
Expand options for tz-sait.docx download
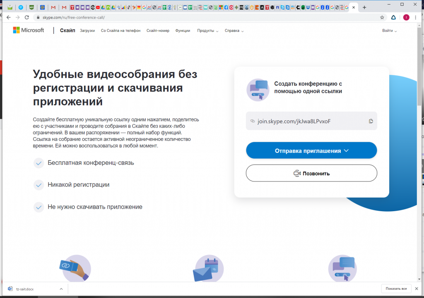pyautogui.click(x=61, y=289)
